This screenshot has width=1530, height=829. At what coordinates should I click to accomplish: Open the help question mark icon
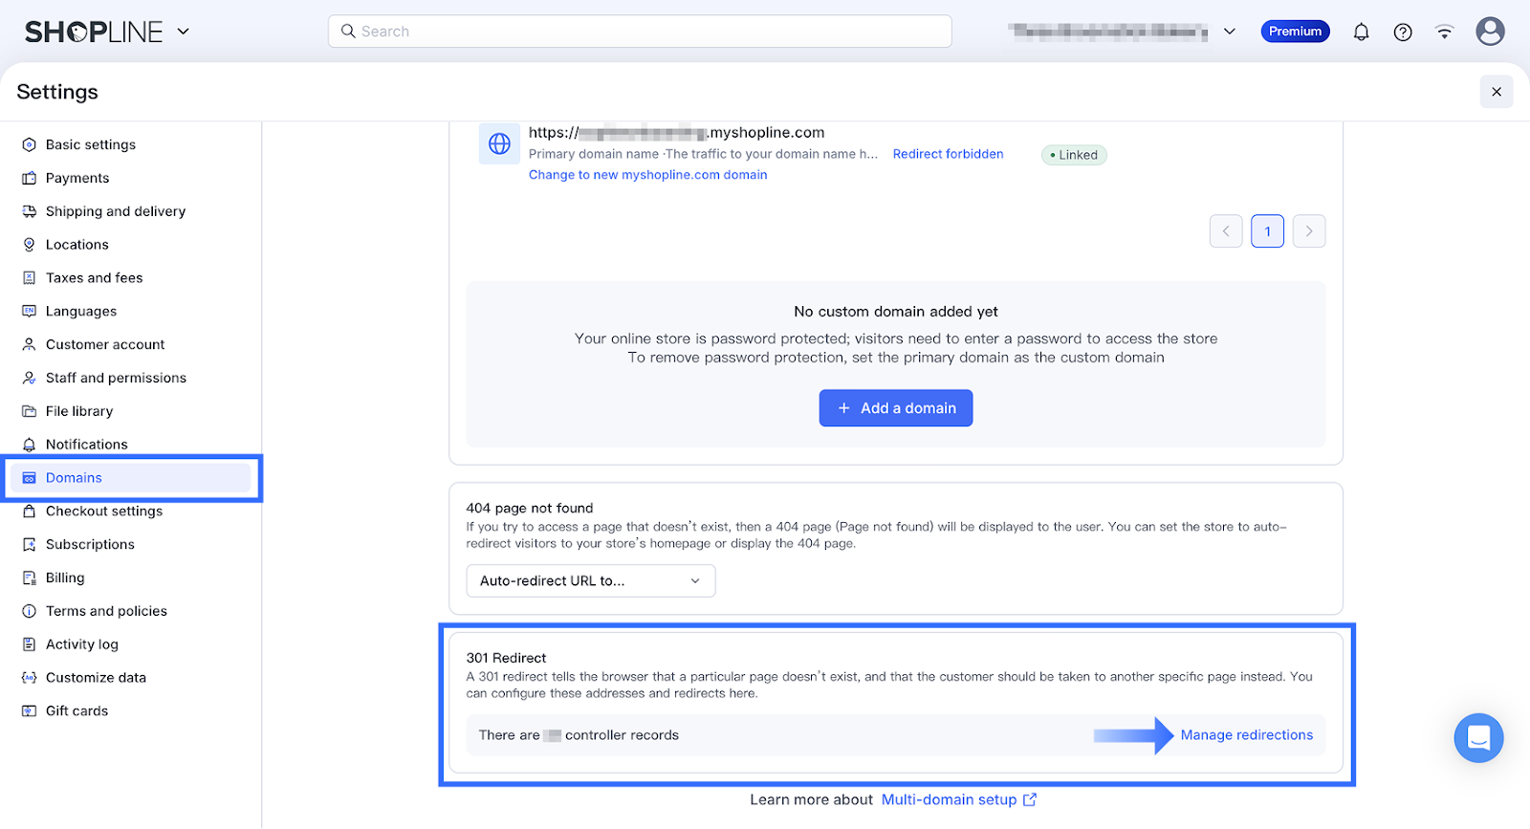pos(1403,32)
